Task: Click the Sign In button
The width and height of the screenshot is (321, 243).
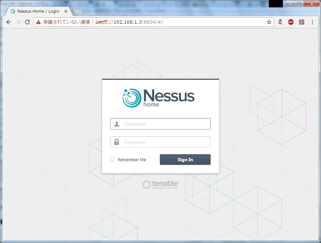Action: (x=185, y=160)
